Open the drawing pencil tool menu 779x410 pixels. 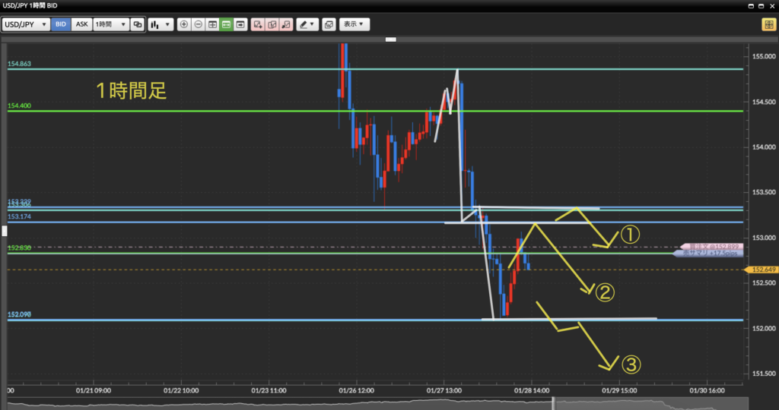click(x=307, y=24)
